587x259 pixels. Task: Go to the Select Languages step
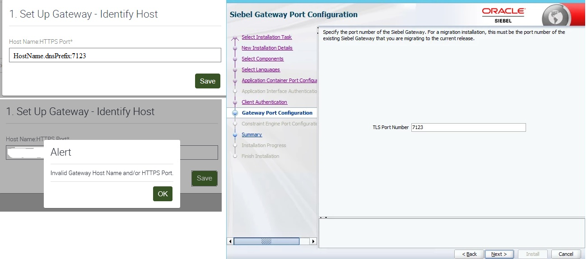pyautogui.click(x=261, y=69)
